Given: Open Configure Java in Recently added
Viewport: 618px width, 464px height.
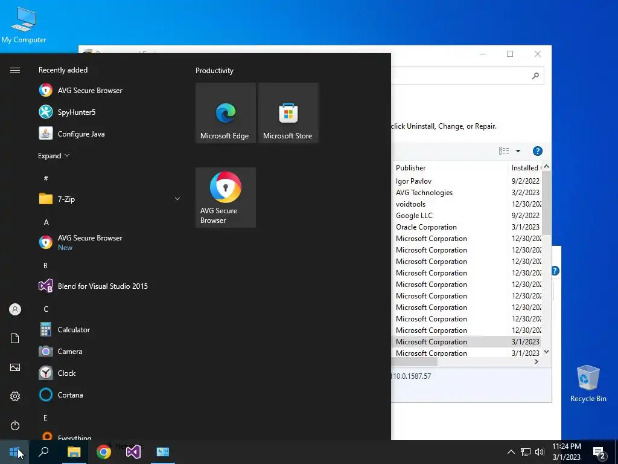Looking at the screenshot, I should click(110, 134).
